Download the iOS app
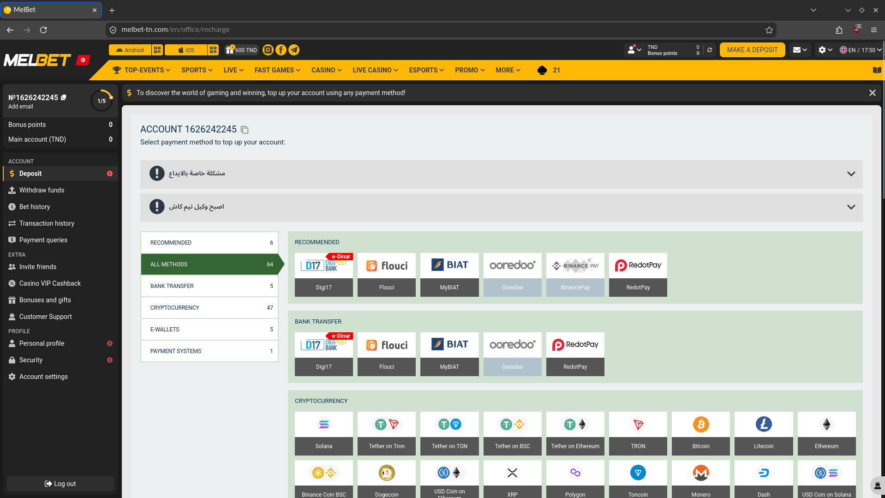The width and height of the screenshot is (885, 498). pos(186,50)
